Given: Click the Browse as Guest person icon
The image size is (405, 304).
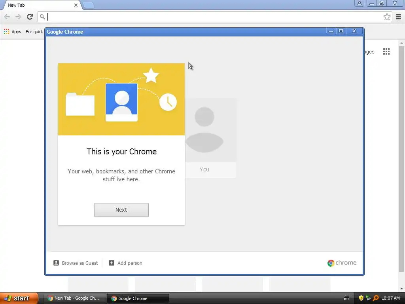Looking at the screenshot, I should click(x=56, y=263).
